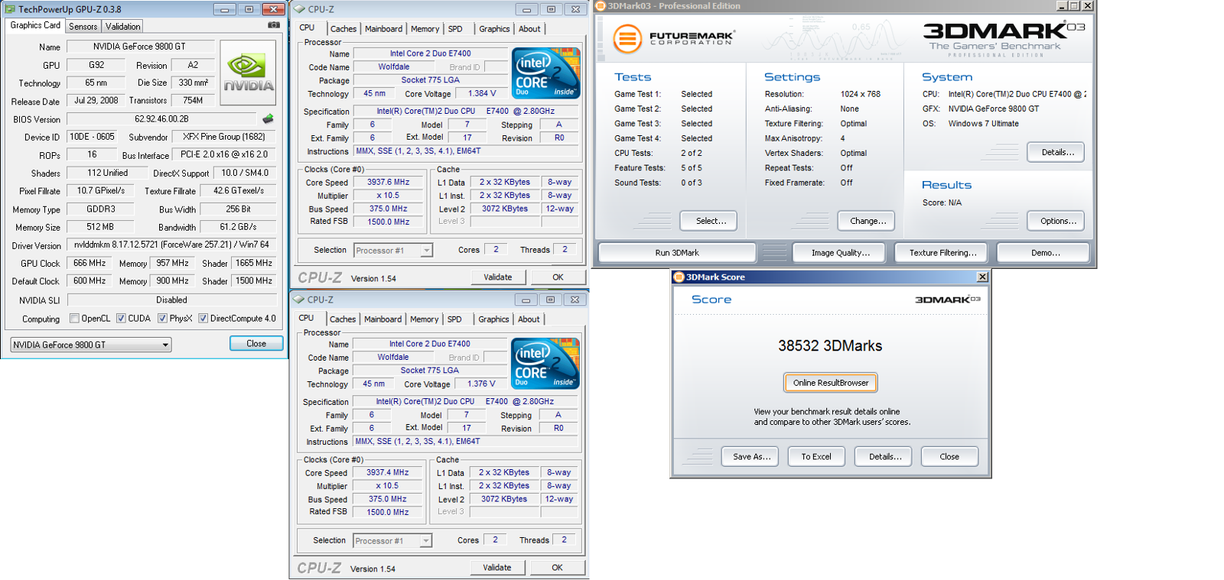Open Processor #1 dropdown in upper CPU-Z
This screenshot has width=1224, height=580.
coord(393,250)
